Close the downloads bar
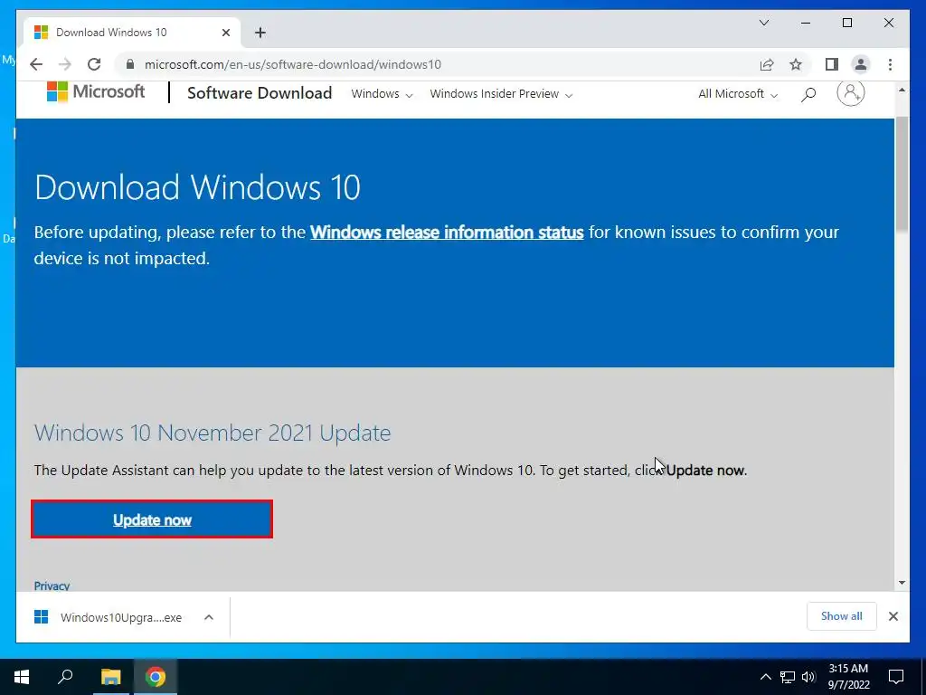The height and width of the screenshot is (695, 926). click(x=893, y=616)
